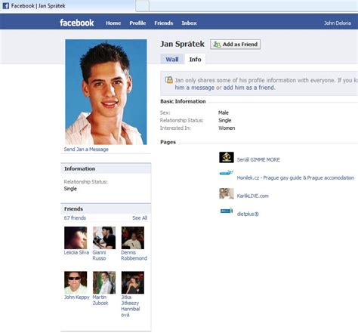Open the new blank browser tab
This screenshot has width=358, height=336.
(142, 6)
